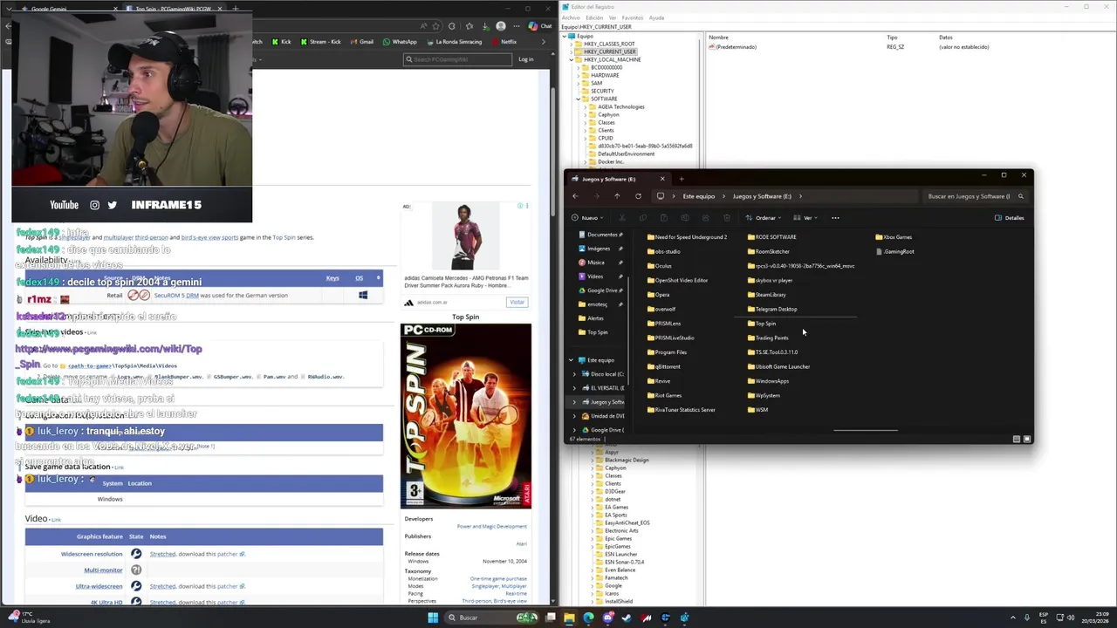The height and width of the screenshot is (628, 1117).
Task: Open the browser profile avatar
Action: [x=501, y=26]
